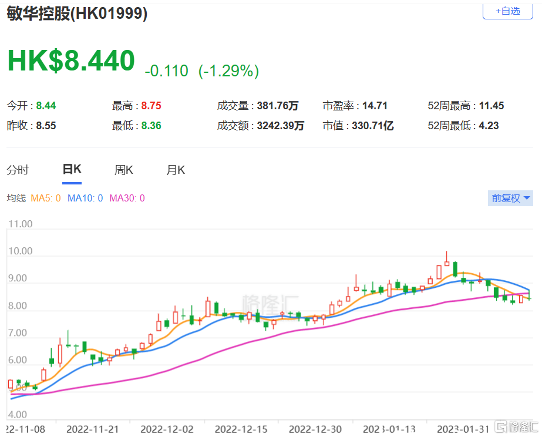This screenshot has width=542, height=437.
Task: Click the 9.00 price axis label
Action: click(18, 278)
